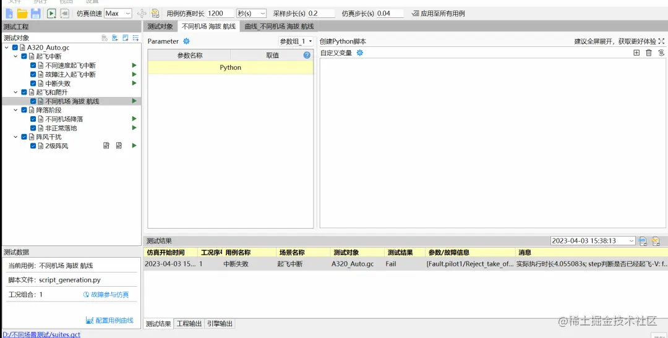Open the D:/不同场景测试/suites.gct path link
Image resolution: width=668 pixels, height=338 pixels.
41,334
